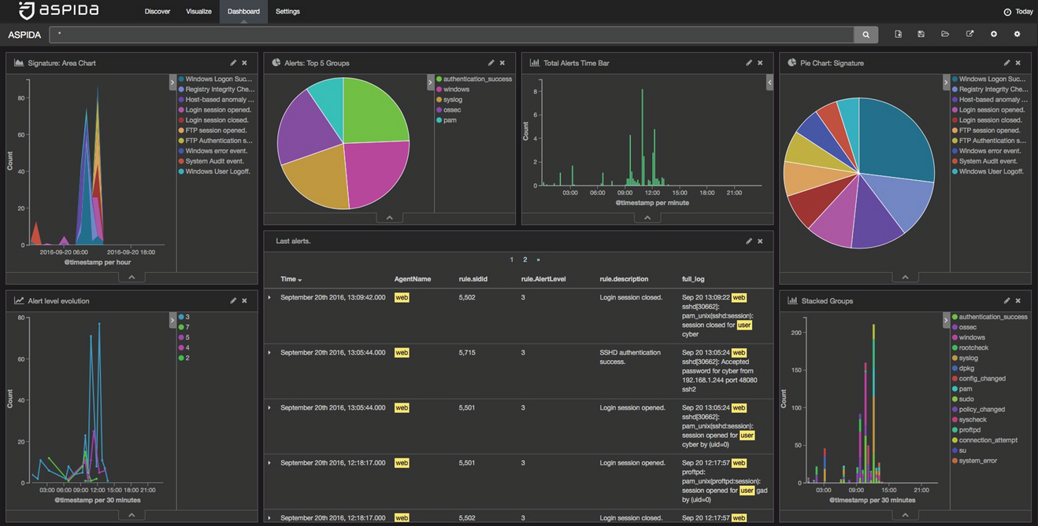Toggle legend of Stacked Groups
Viewport: 1038px width, 526px height.
coord(946,320)
